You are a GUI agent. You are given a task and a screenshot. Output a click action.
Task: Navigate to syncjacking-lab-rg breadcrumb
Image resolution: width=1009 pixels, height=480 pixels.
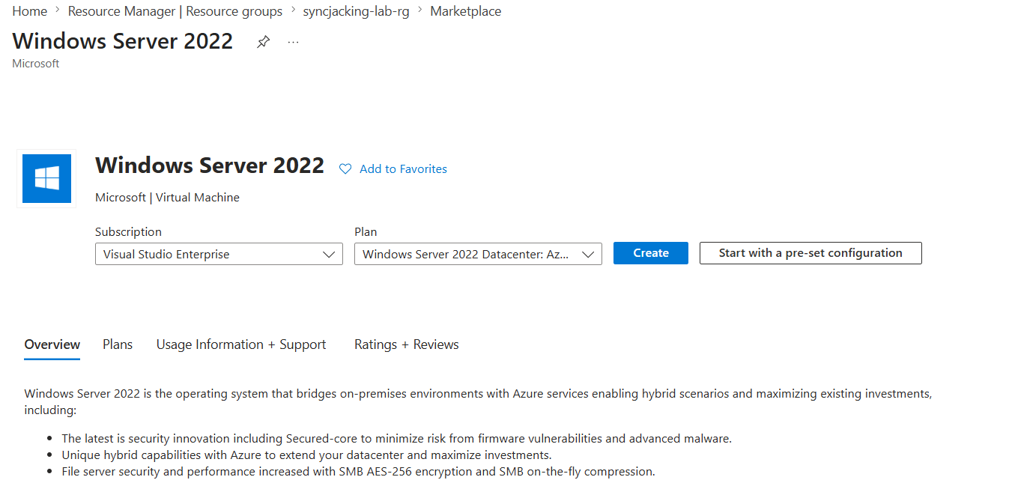click(356, 11)
